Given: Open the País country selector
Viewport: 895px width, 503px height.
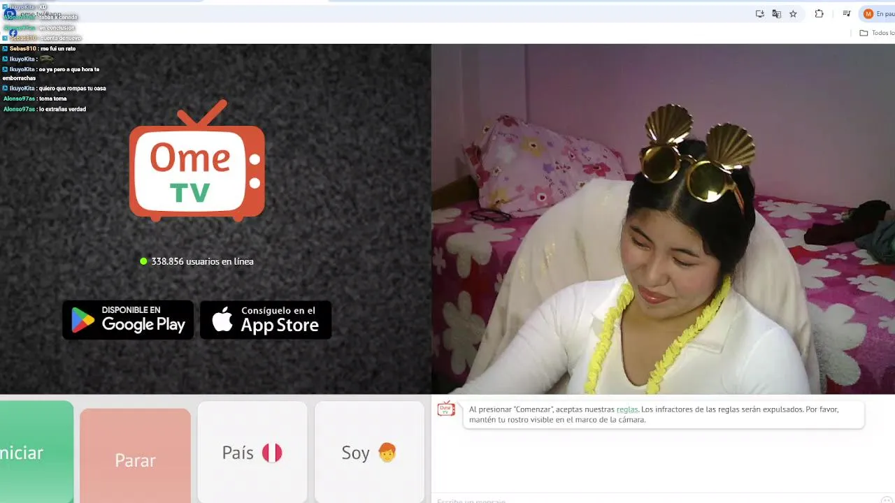Looking at the screenshot, I should 252,452.
